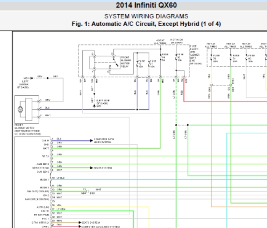Image resolution: width=267 pixels, height=228 pixels.
Task: Click the MODE 2 pin label
Action: [44, 187]
